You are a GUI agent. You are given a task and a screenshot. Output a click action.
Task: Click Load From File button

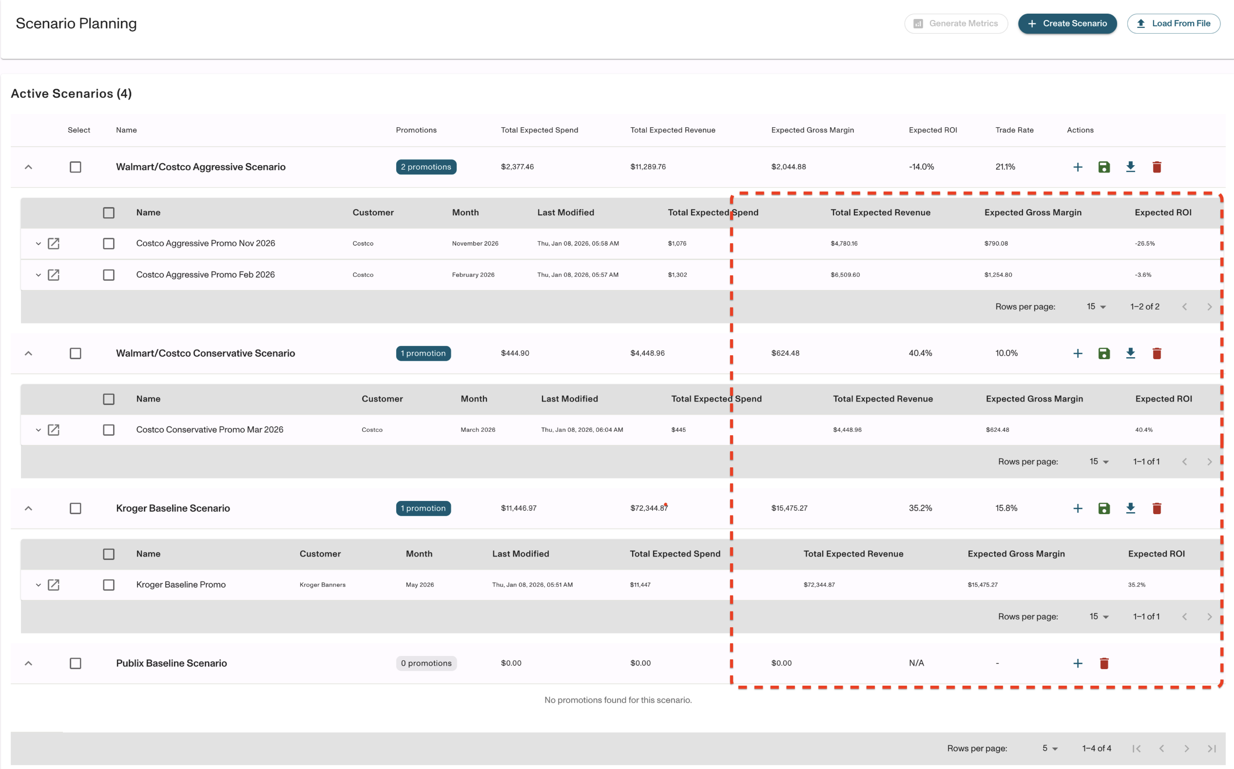point(1173,23)
